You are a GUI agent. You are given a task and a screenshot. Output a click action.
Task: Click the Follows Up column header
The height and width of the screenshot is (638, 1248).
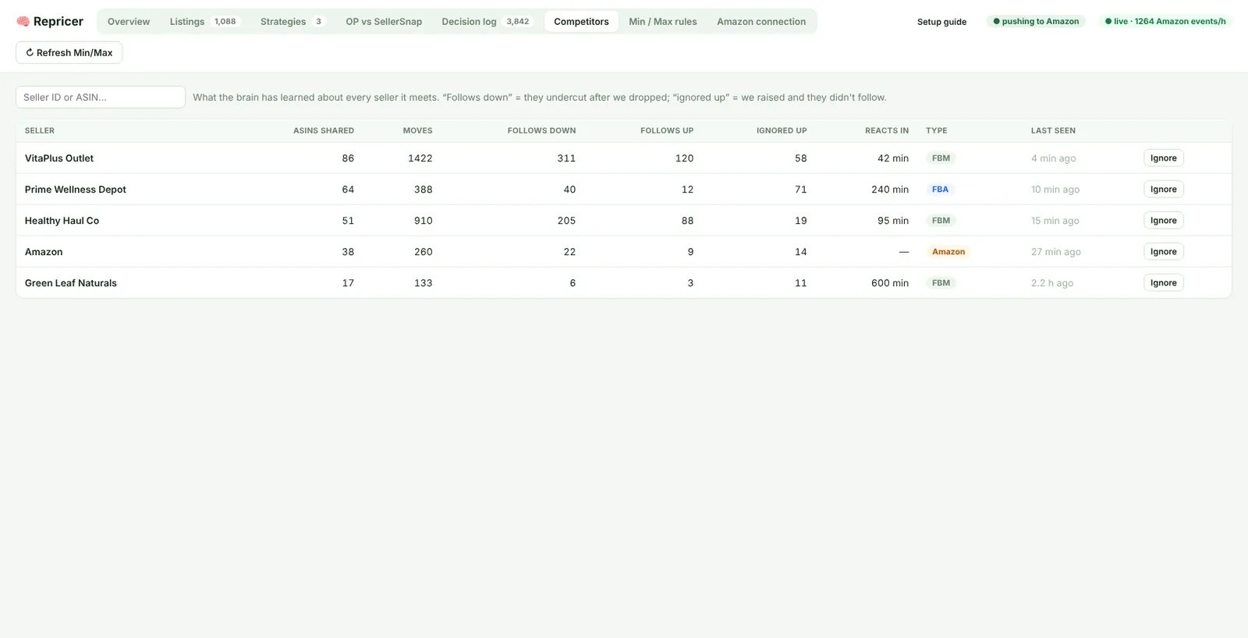667,130
